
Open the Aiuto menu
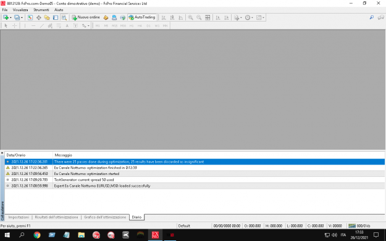(x=59, y=10)
